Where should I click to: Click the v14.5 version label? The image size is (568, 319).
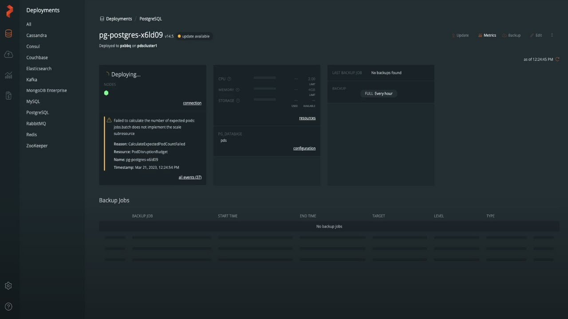click(169, 36)
